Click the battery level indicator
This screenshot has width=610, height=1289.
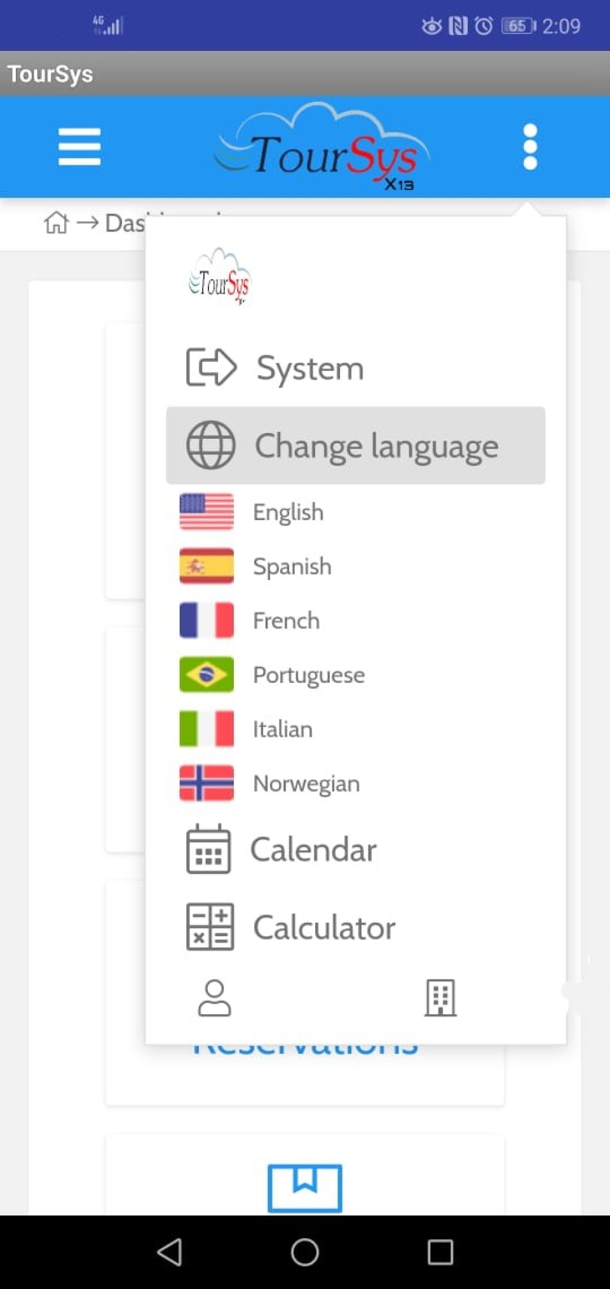click(518, 24)
